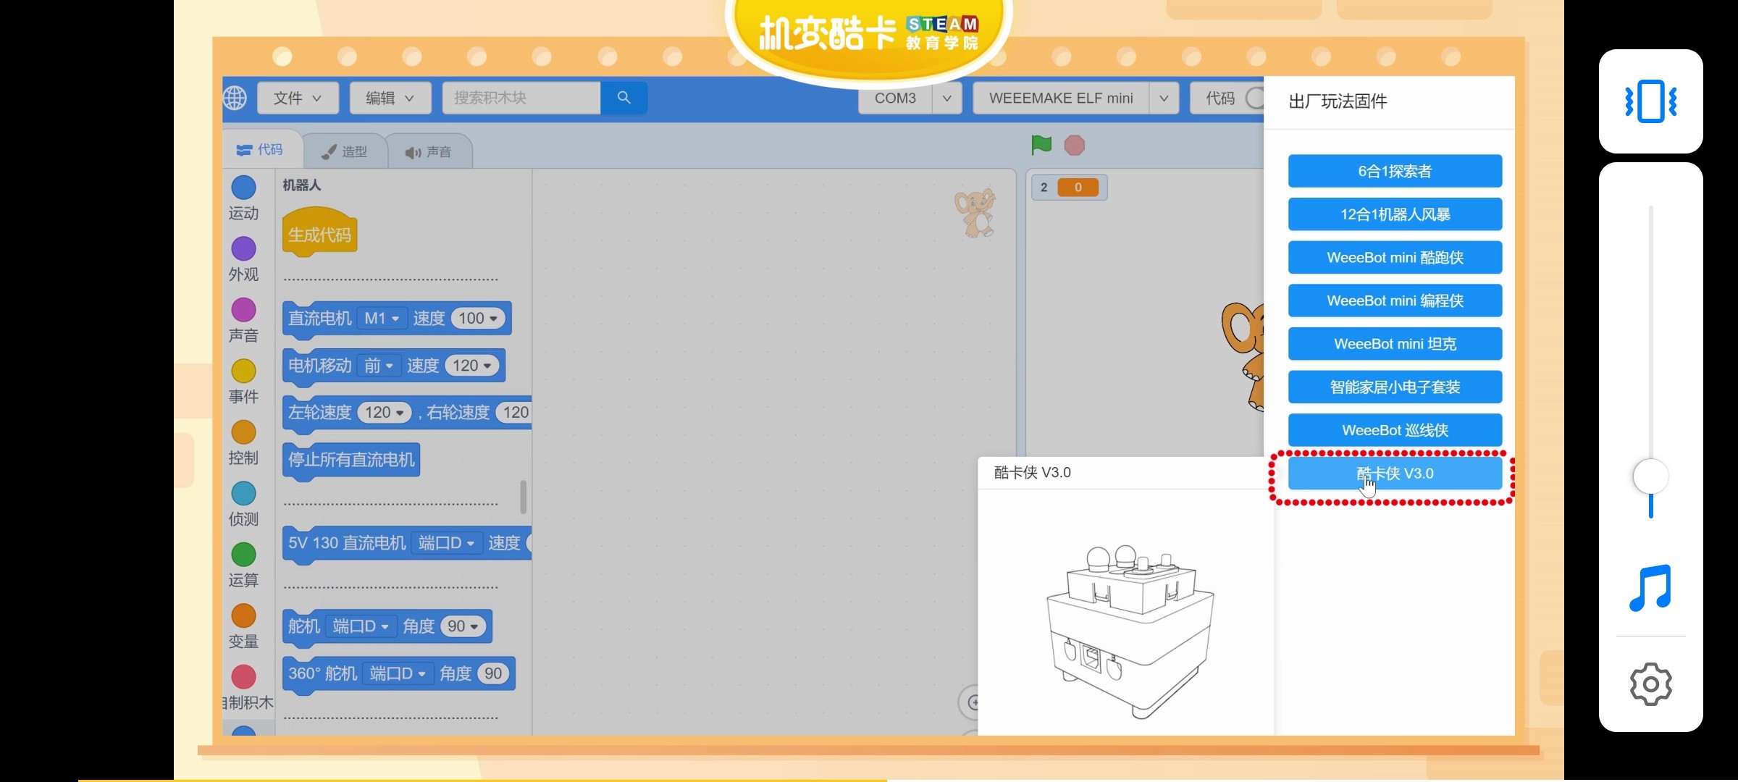Open the speed 120 dropdown in 电机移动 block

click(x=472, y=366)
